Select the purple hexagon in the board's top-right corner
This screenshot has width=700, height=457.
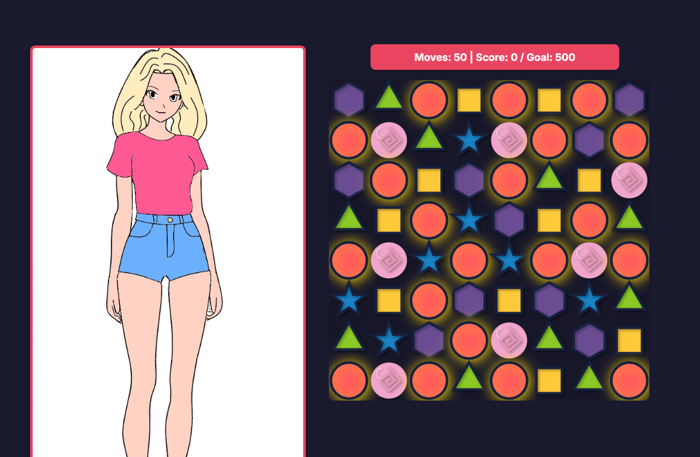[629, 100]
